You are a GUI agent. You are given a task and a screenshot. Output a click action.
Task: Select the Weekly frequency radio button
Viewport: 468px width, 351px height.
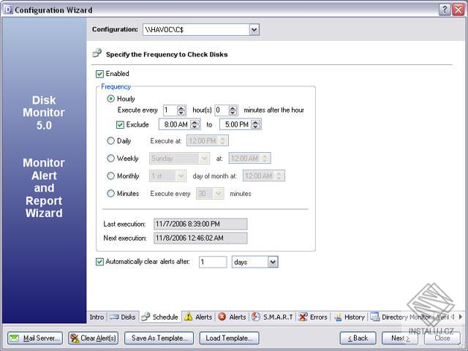110,158
